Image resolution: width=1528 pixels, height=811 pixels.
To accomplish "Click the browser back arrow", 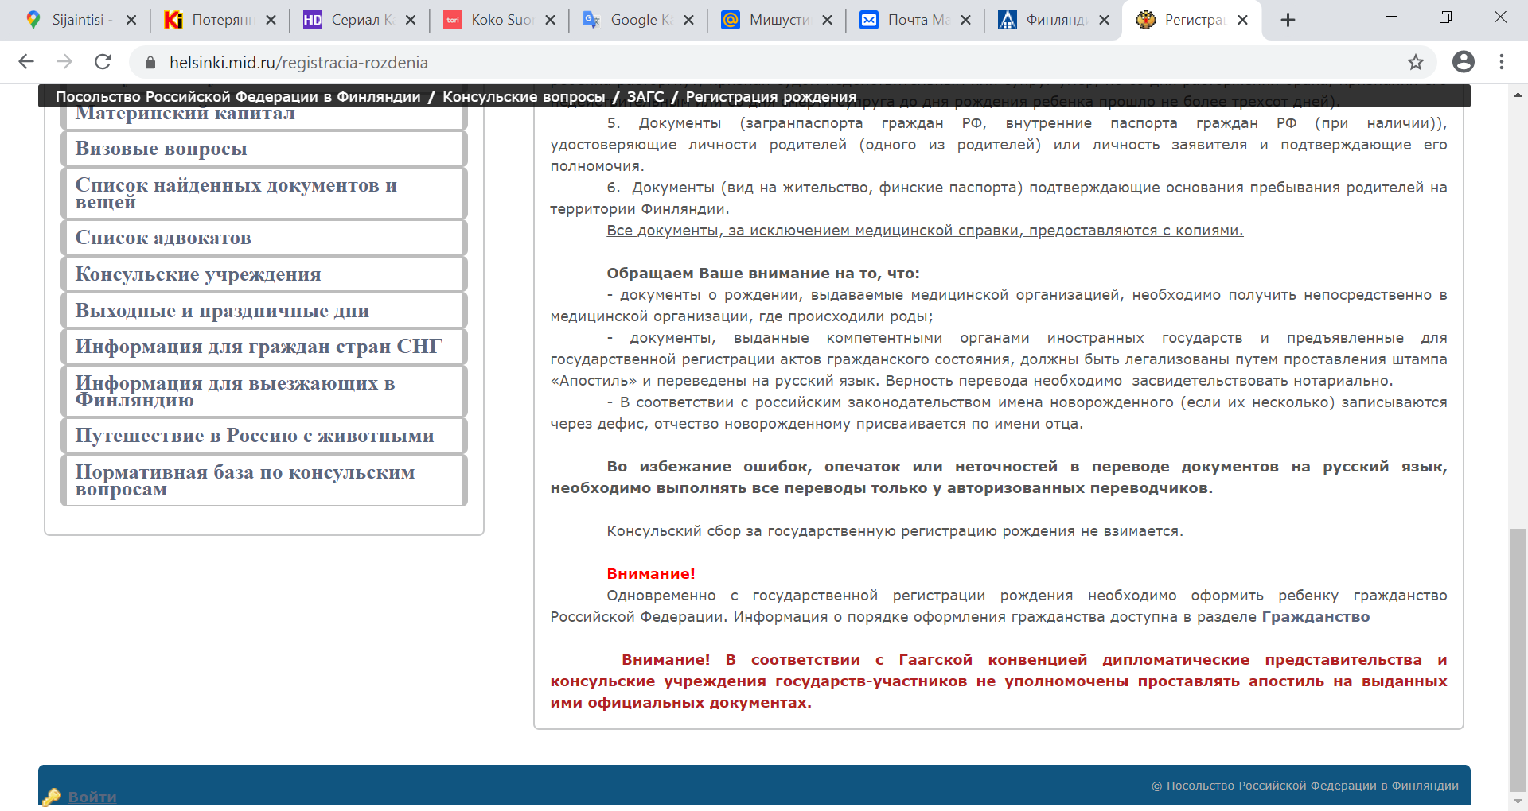I will pos(26,62).
